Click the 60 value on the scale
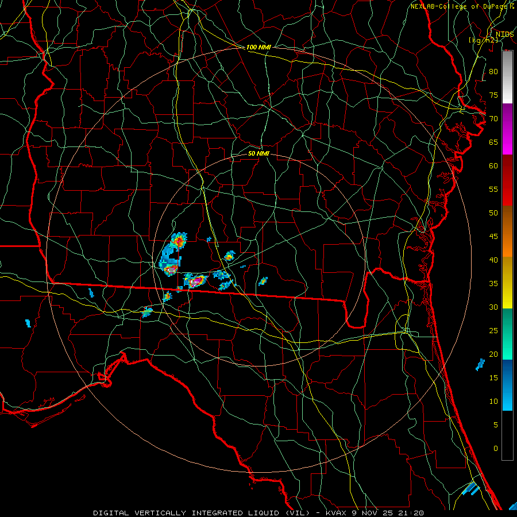The height and width of the screenshot is (517, 517). coord(493,166)
